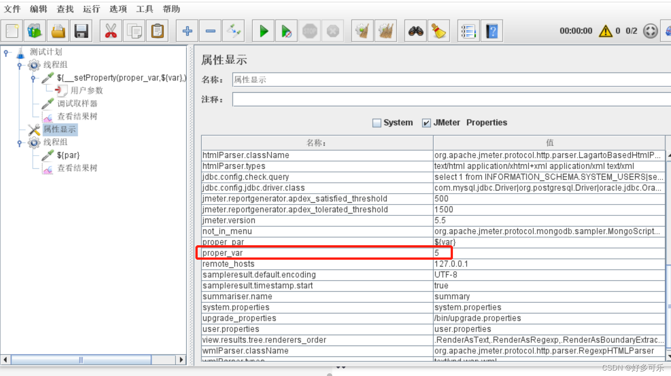671x376 pixels.
Task: Open the Templates icon
Action: (x=35, y=31)
